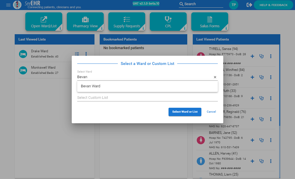Open the Supply Requests tile
The height and width of the screenshot is (179, 295).
pos(127,22)
